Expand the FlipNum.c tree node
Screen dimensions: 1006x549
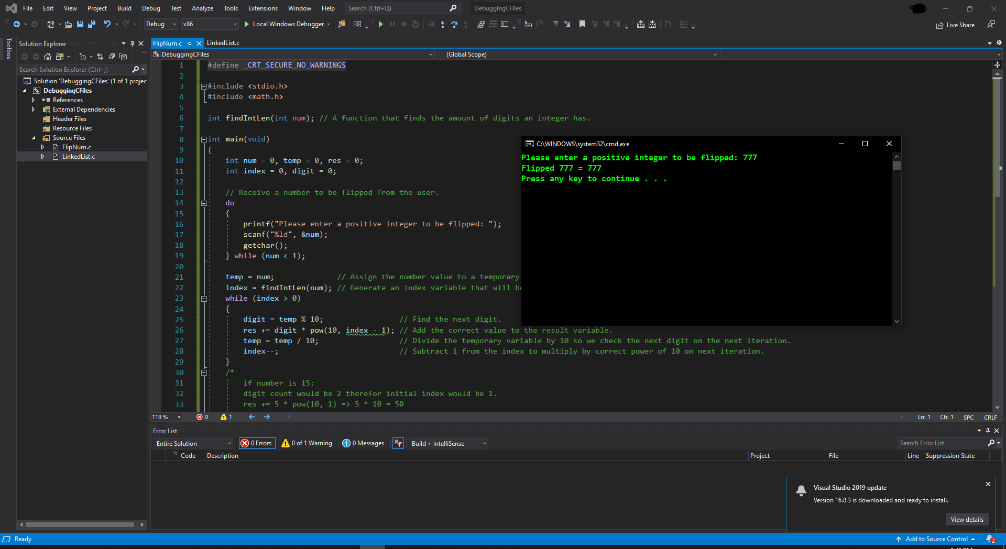click(42, 147)
